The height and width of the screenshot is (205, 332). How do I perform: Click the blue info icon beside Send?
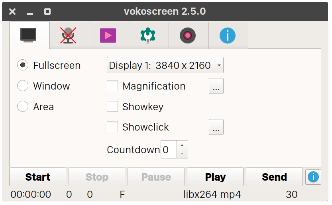[x=313, y=177]
